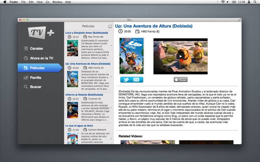260x162 pixels.
Task: Play the Up trailer video
Action: pyautogui.click(x=180, y=56)
